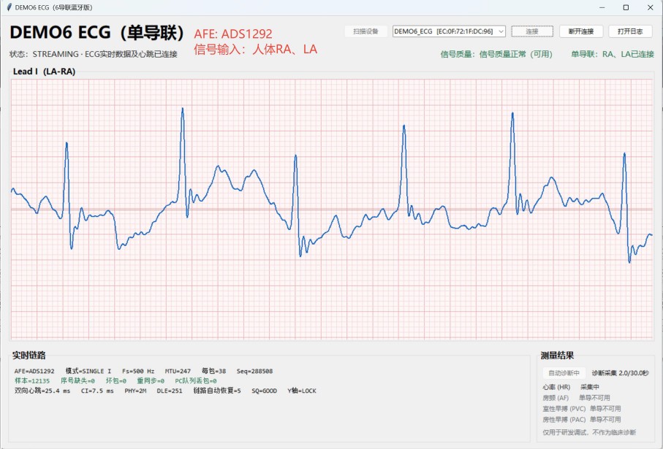Click the 'Fs=500 Hz' sample rate value
The image size is (663, 449).
point(138,372)
